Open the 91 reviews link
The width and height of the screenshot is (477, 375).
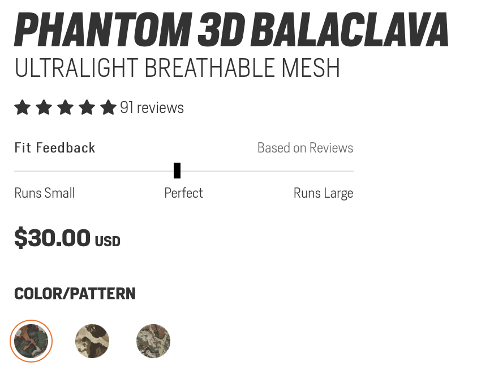coord(152,108)
